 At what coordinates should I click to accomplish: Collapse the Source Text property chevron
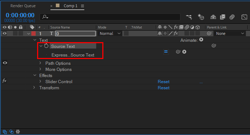click(41, 46)
